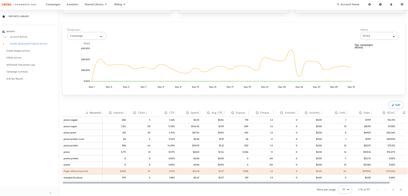The width and height of the screenshot is (408, 196).
Task: Go to the Analytics tab
Action: [72, 4]
